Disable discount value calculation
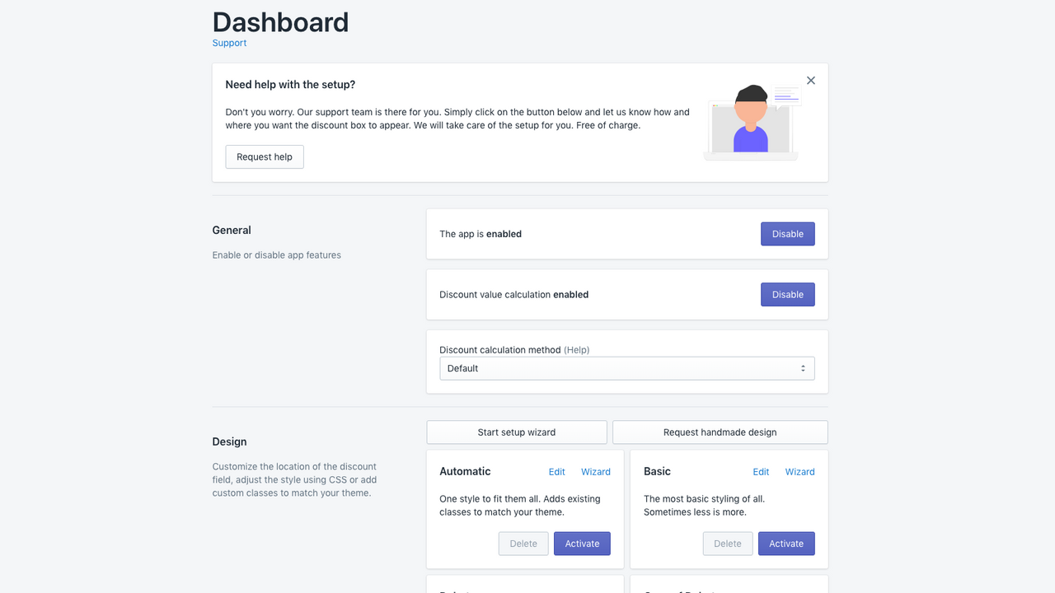1055x593 pixels. pyautogui.click(x=787, y=294)
